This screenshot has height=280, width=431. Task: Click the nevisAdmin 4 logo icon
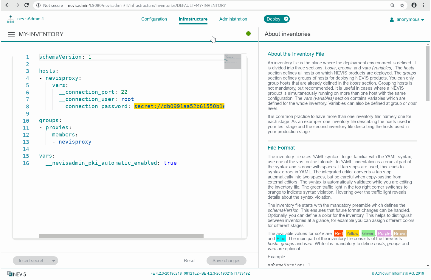tap(10, 19)
